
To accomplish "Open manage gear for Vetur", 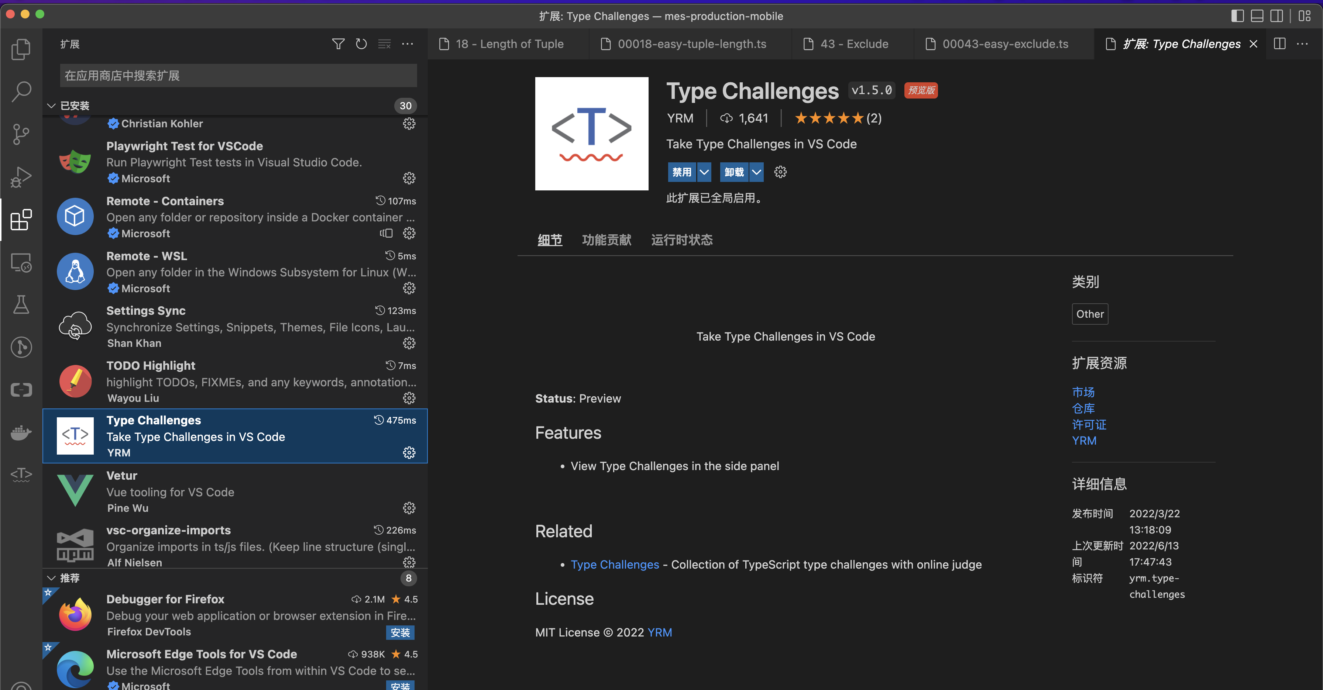I will click(x=409, y=508).
